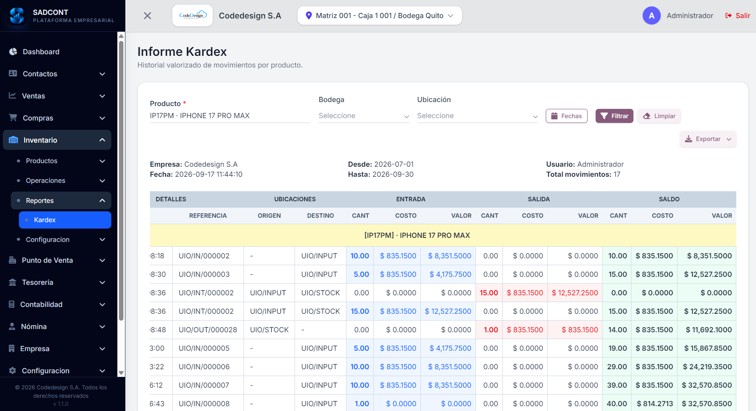Collapse the Reportes submenu chevron
756x411 pixels.
point(102,200)
